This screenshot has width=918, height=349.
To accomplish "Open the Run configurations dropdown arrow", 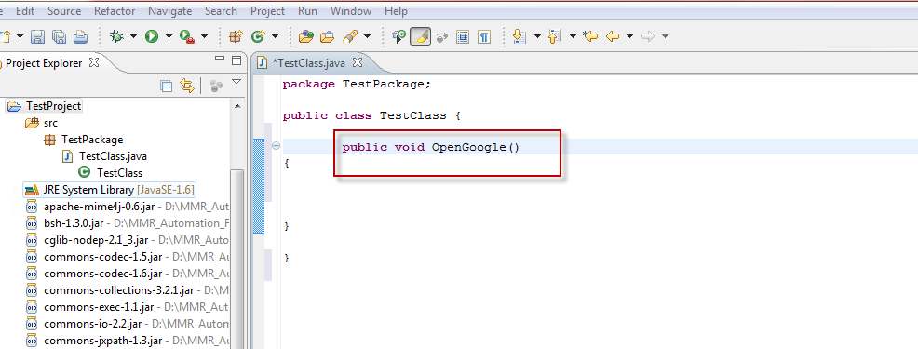I will [169, 37].
